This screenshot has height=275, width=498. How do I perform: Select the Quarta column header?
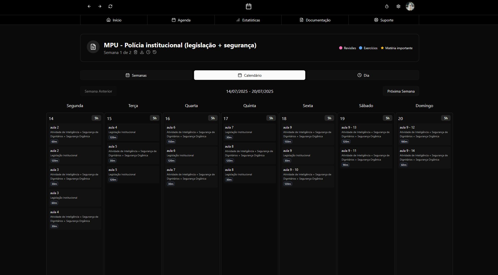coord(191,106)
